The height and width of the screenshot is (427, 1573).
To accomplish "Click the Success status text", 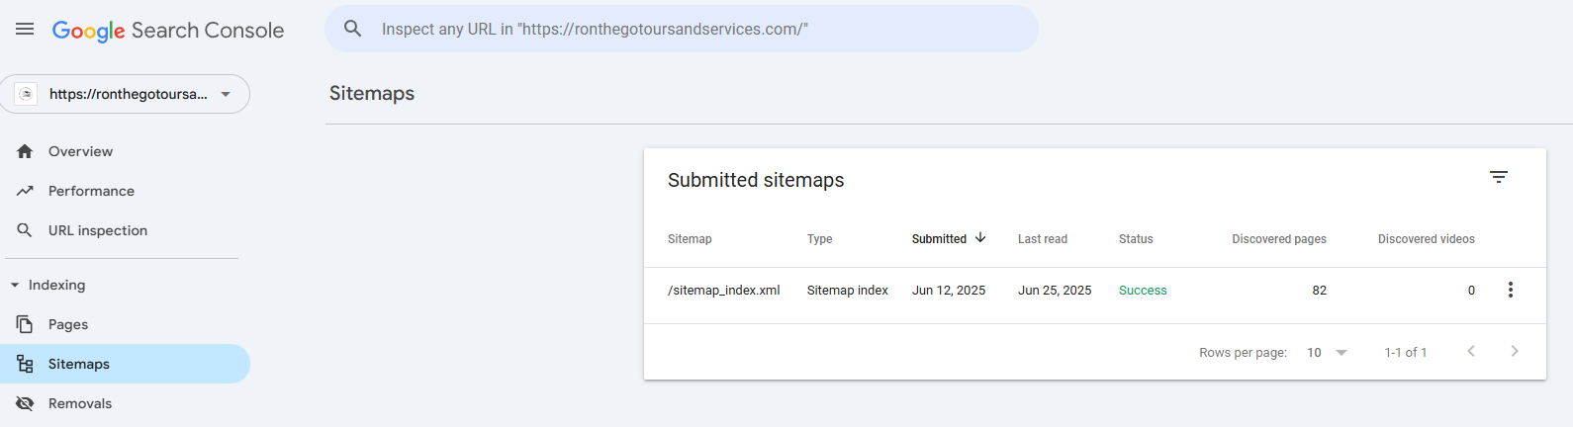I will click(1143, 291).
